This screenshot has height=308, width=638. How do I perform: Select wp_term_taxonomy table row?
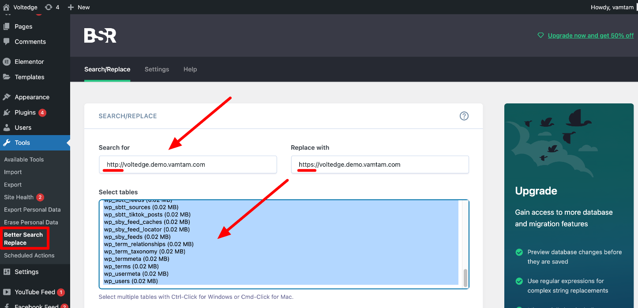click(281, 252)
